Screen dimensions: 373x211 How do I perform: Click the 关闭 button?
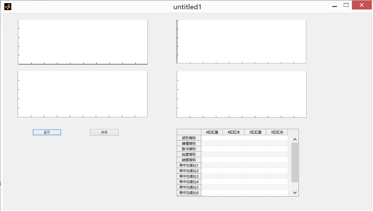[x=104, y=132]
